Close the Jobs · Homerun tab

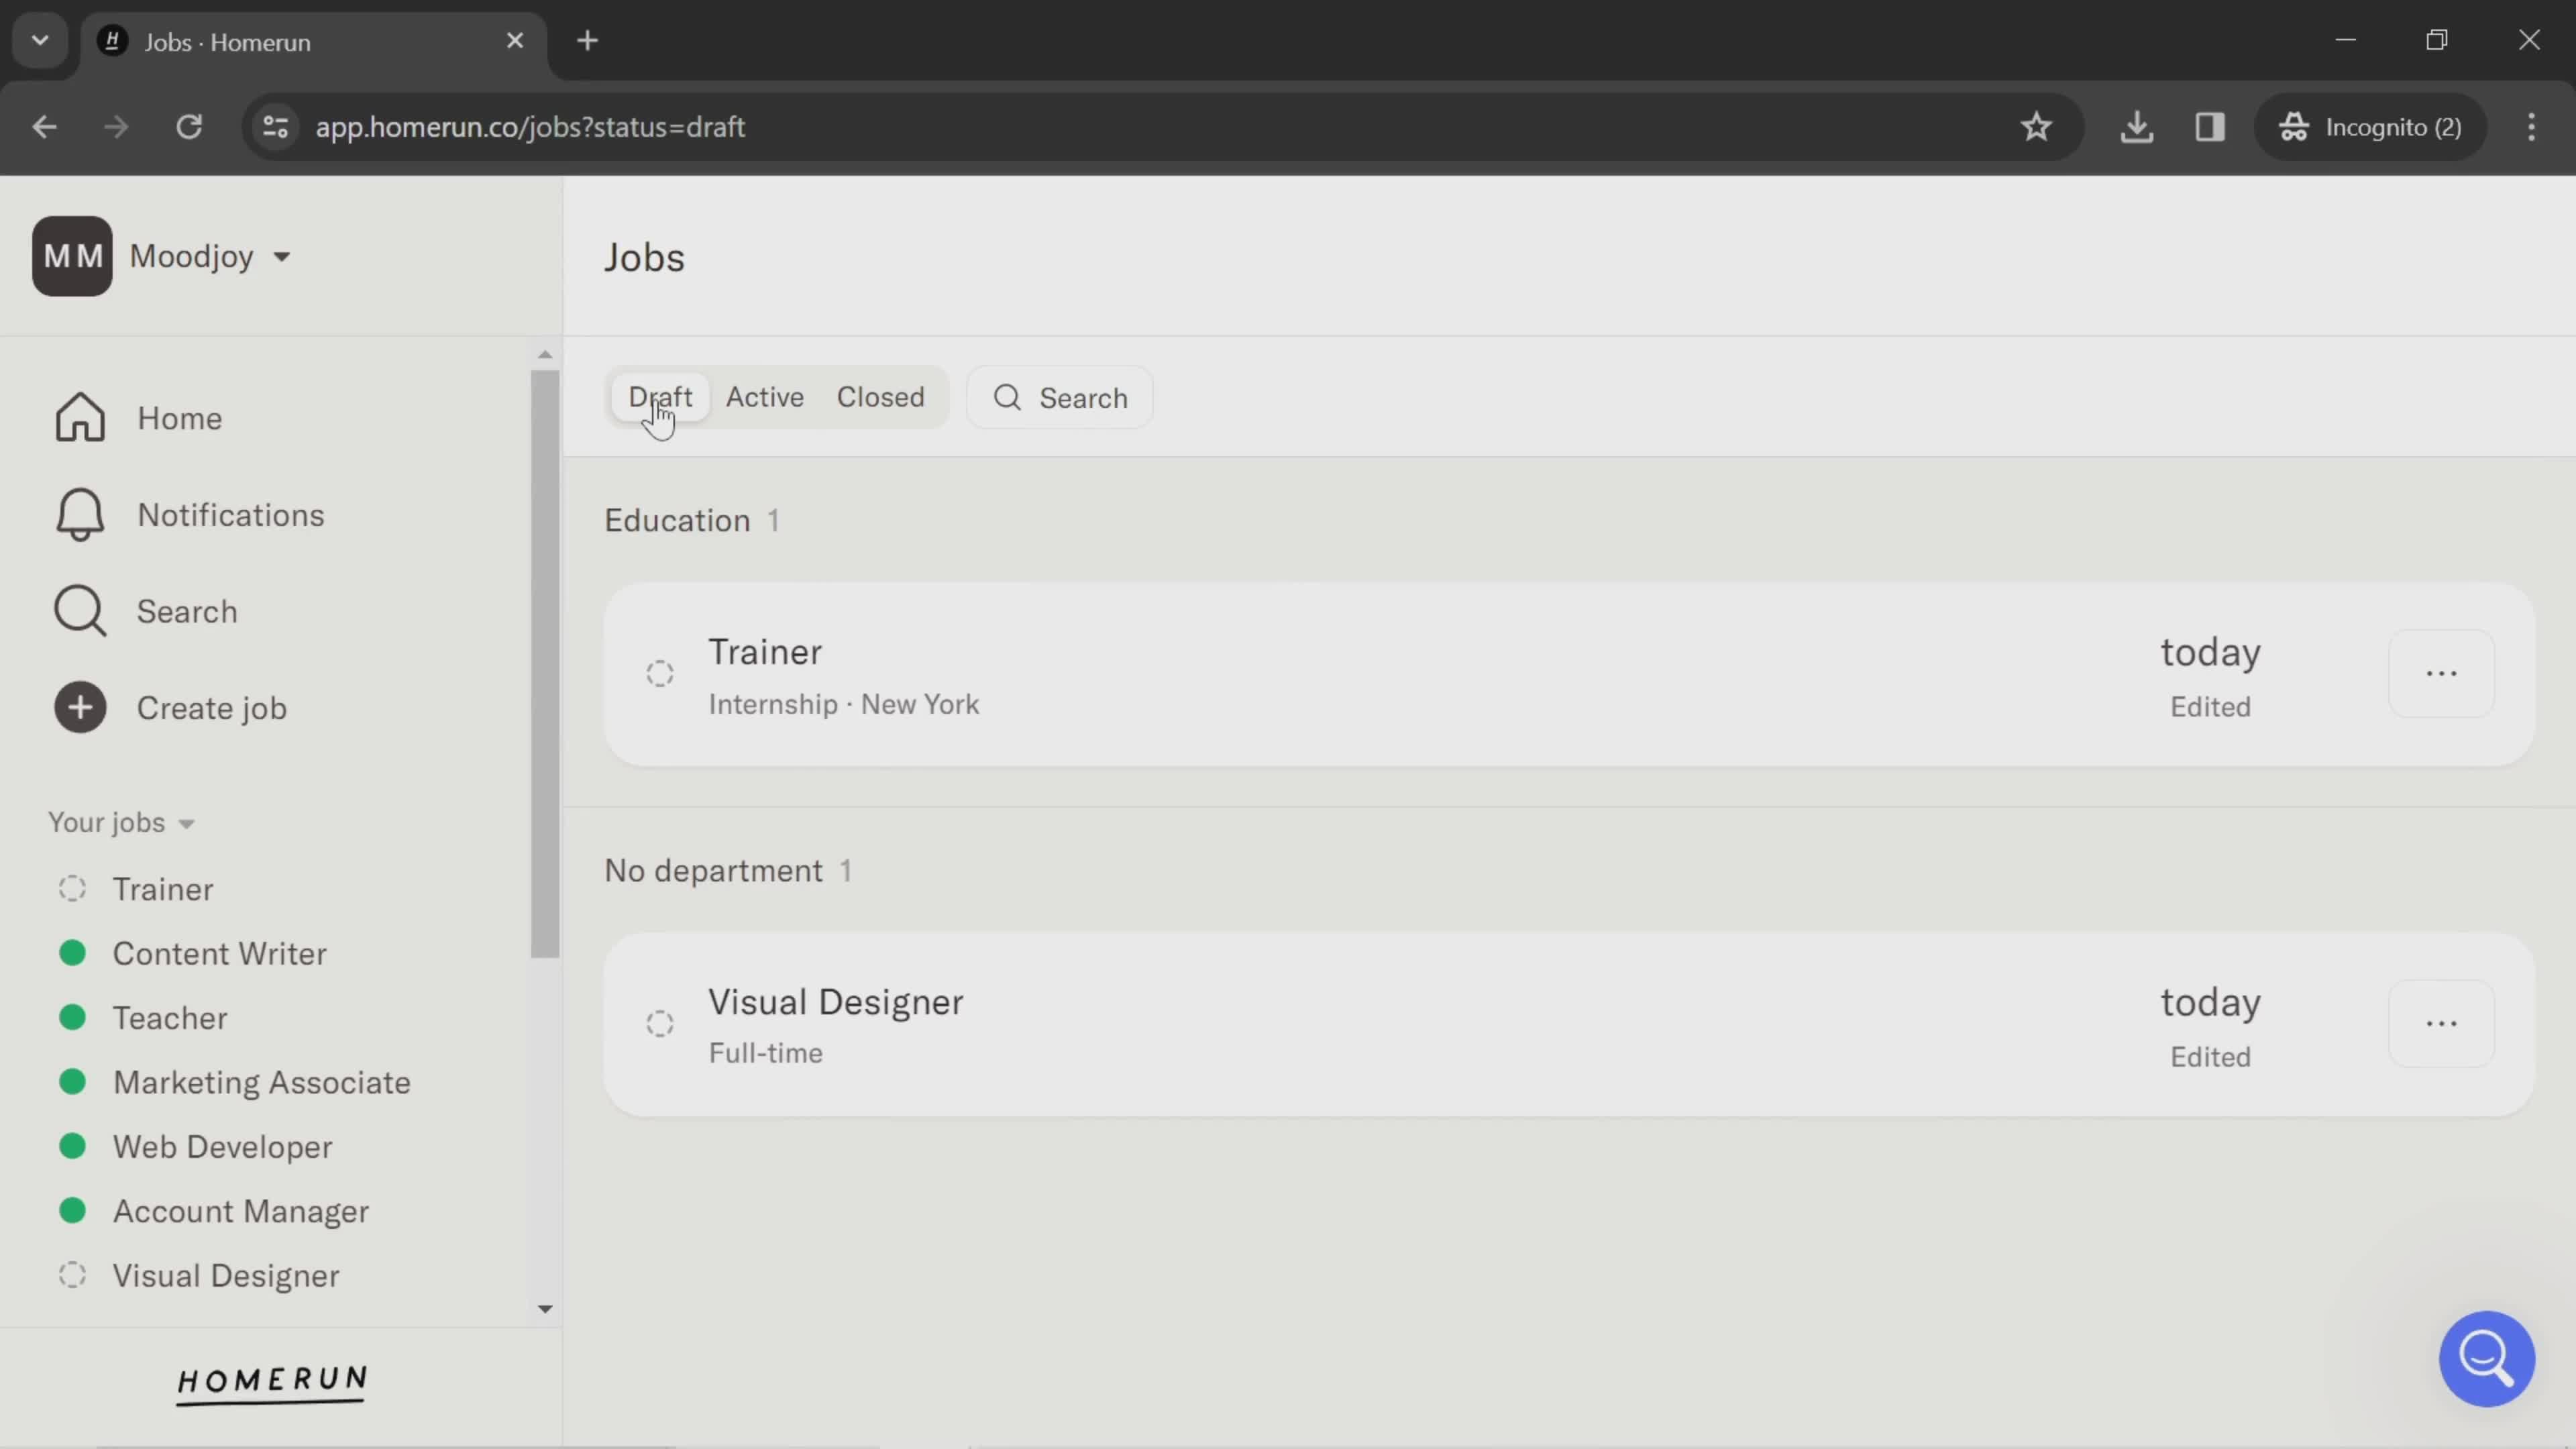coord(515,41)
